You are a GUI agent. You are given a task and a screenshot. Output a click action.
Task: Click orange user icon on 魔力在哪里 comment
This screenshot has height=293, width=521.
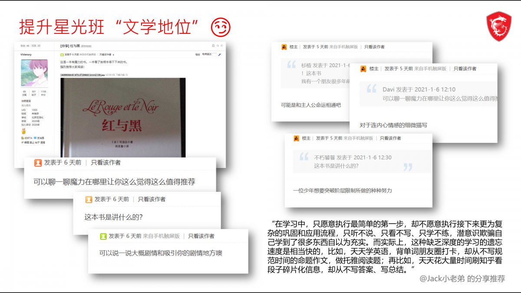38,163
